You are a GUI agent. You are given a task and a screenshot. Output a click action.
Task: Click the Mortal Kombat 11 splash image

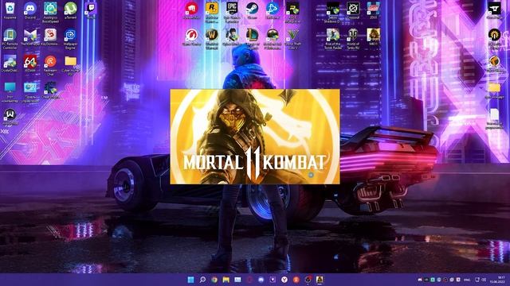coord(255,137)
